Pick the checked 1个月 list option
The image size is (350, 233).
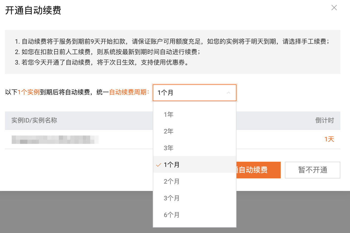pos(195,165)
